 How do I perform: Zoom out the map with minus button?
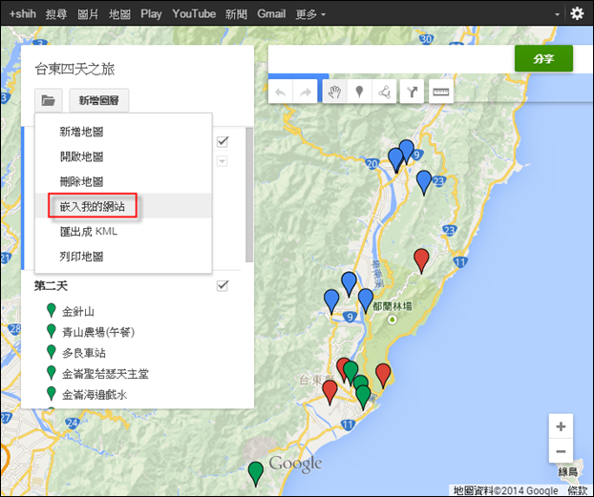[561, 451]
